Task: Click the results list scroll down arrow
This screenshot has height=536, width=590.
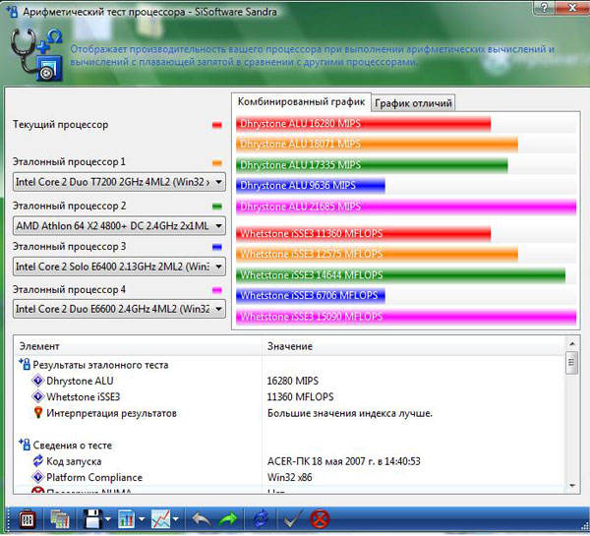Action: click(572, 486)
